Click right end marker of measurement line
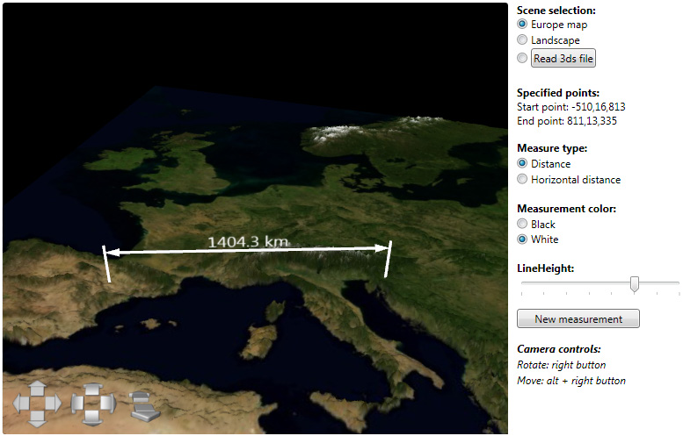 pyautogui.click(x=388, y=259)
